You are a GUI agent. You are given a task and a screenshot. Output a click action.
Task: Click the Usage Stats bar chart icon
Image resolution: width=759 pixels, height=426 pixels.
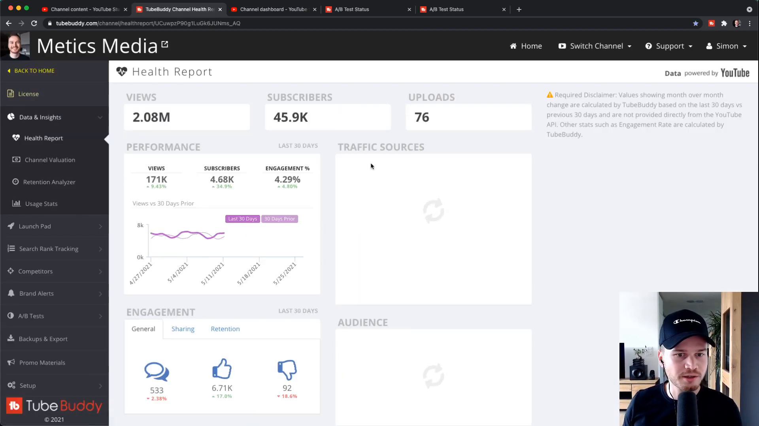[16, 203]
